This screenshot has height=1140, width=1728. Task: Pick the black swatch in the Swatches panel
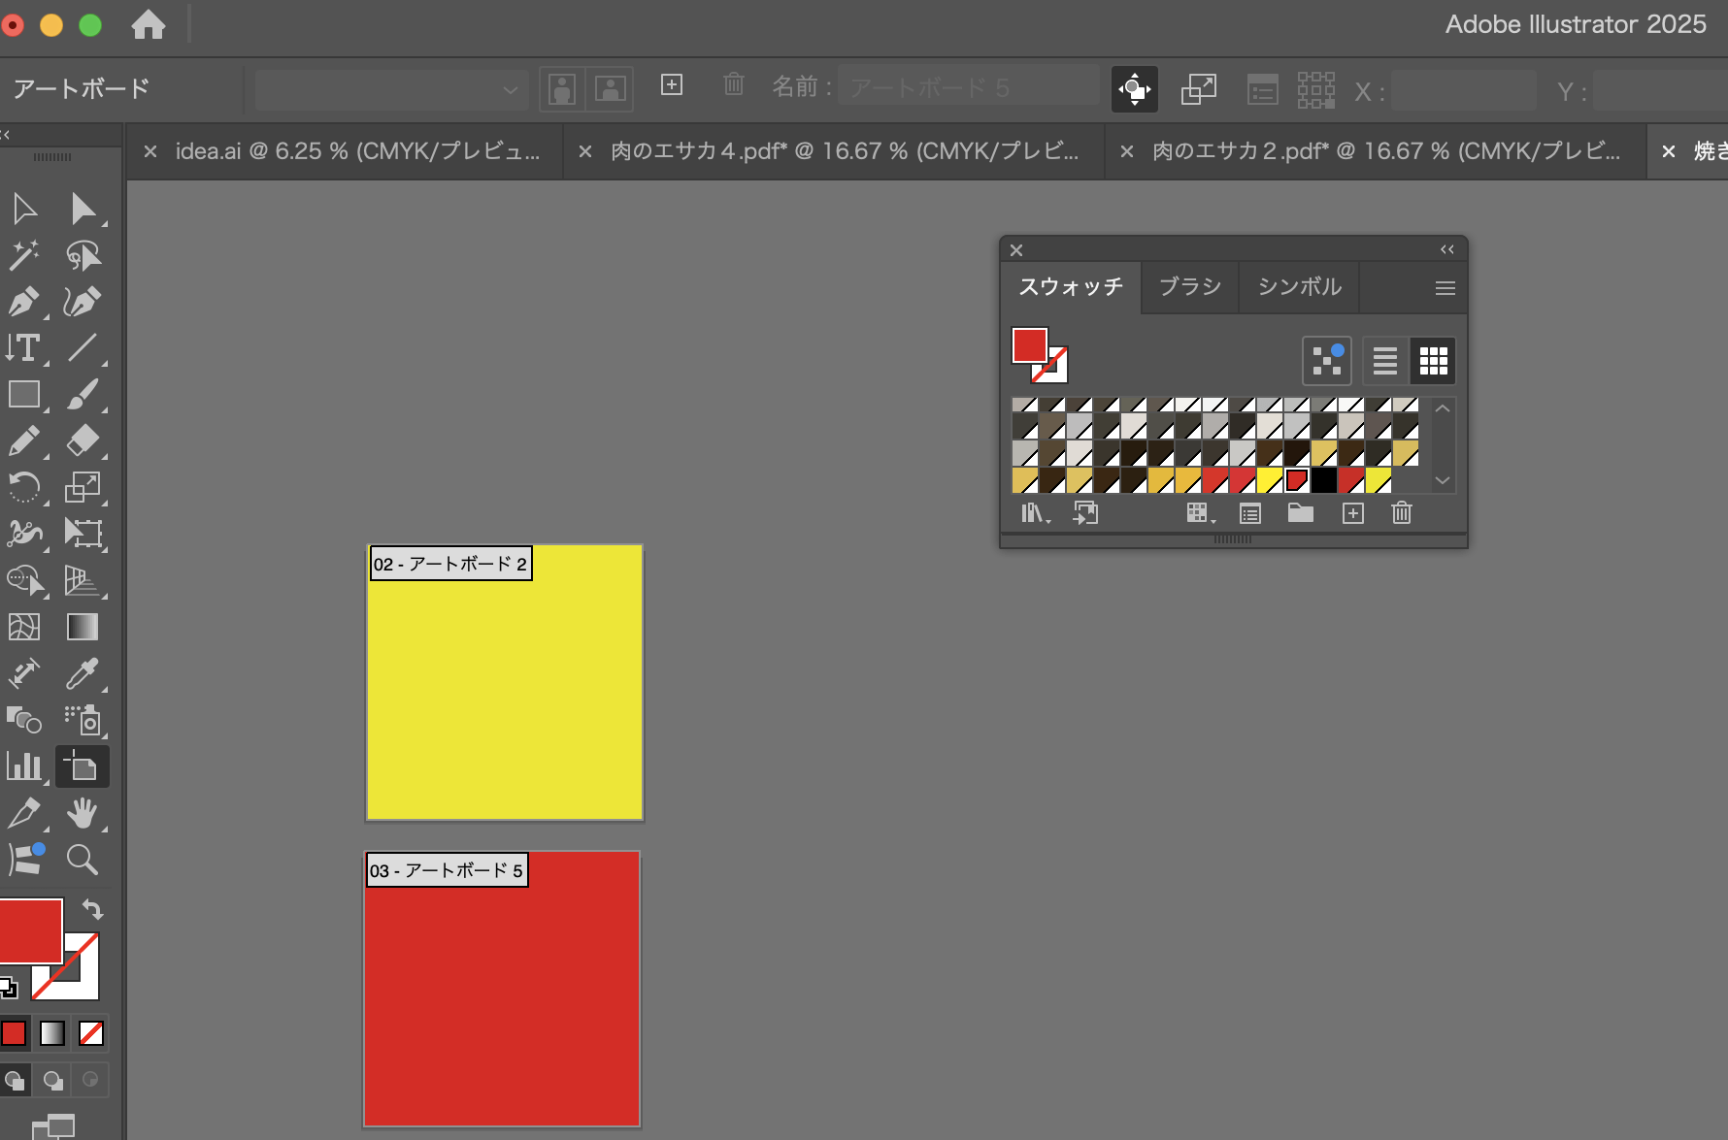click(1323, 480)
